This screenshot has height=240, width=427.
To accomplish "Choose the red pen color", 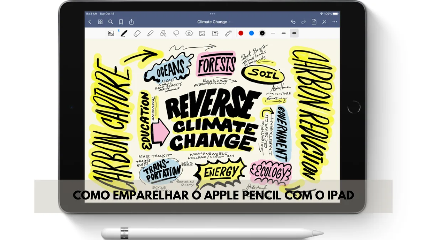I will [x=241, y=33].
